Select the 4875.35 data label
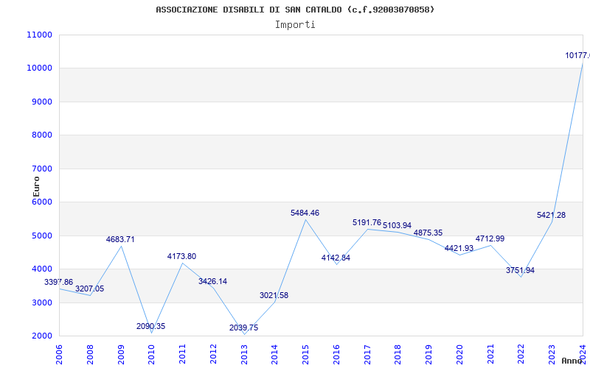Viewport: 590px width, 368px height. coord(428,233)
